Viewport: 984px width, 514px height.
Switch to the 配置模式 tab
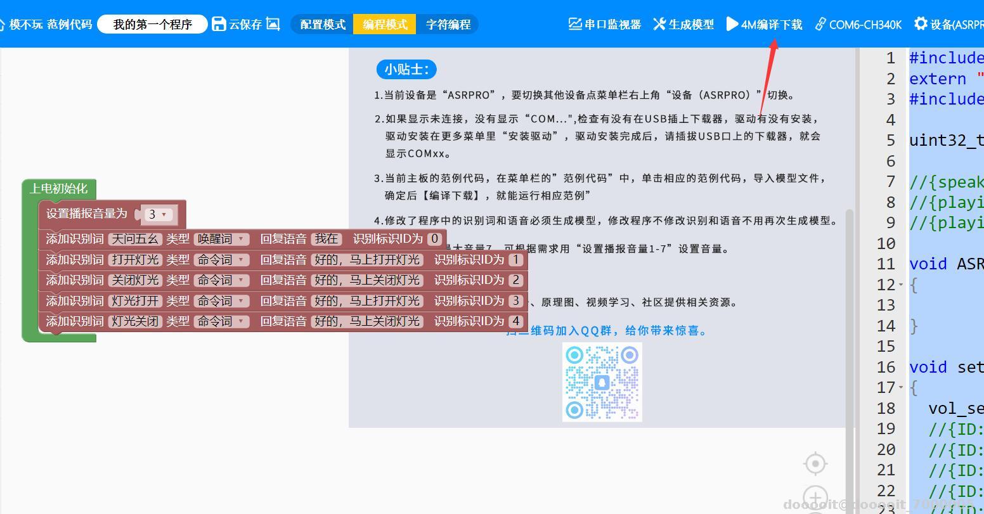tap(321, 23)
